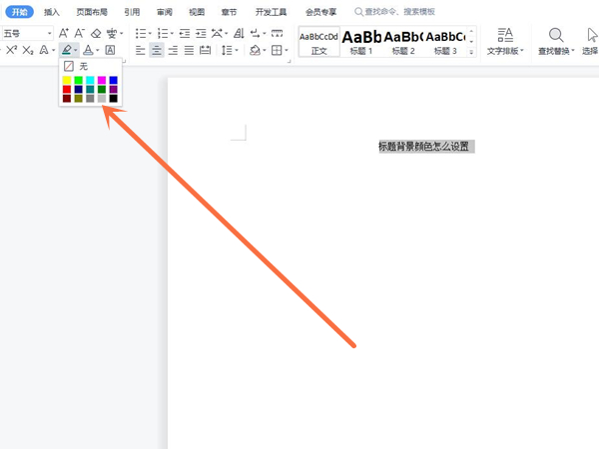Open the font size 五号 dropdown
Screen dimensions: 599x449
pyautogui.click(x=49, y=34)
